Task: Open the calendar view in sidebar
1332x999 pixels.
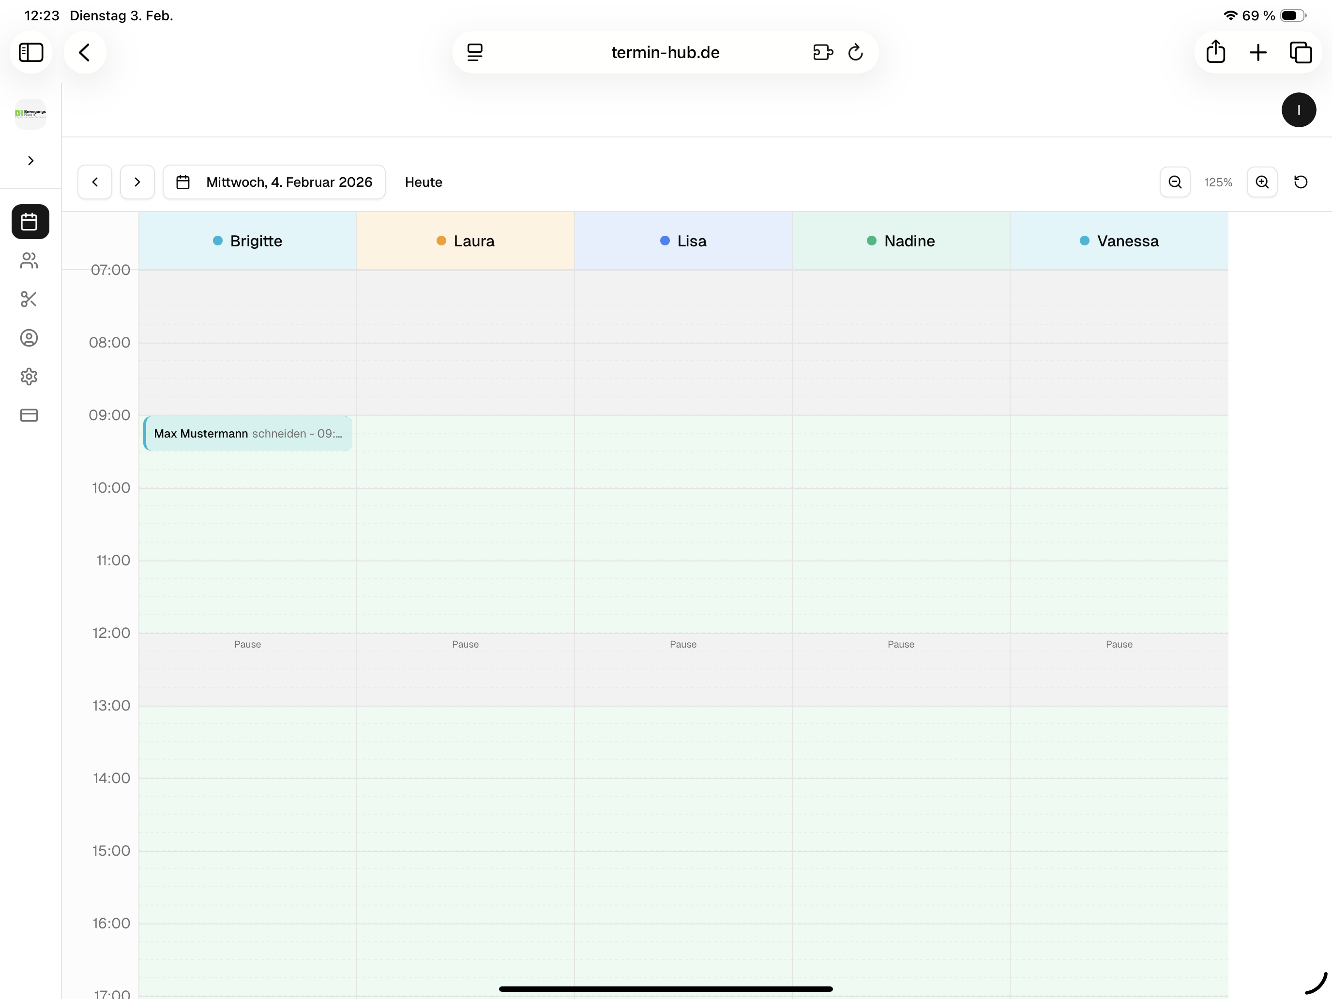Action: click(x=30, y=222)
